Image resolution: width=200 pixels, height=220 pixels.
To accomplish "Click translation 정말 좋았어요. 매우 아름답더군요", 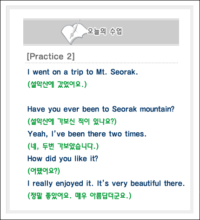I will tap(80, 196).
